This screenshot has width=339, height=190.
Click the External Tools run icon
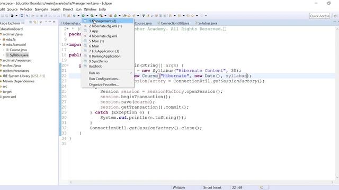(101, 15)
